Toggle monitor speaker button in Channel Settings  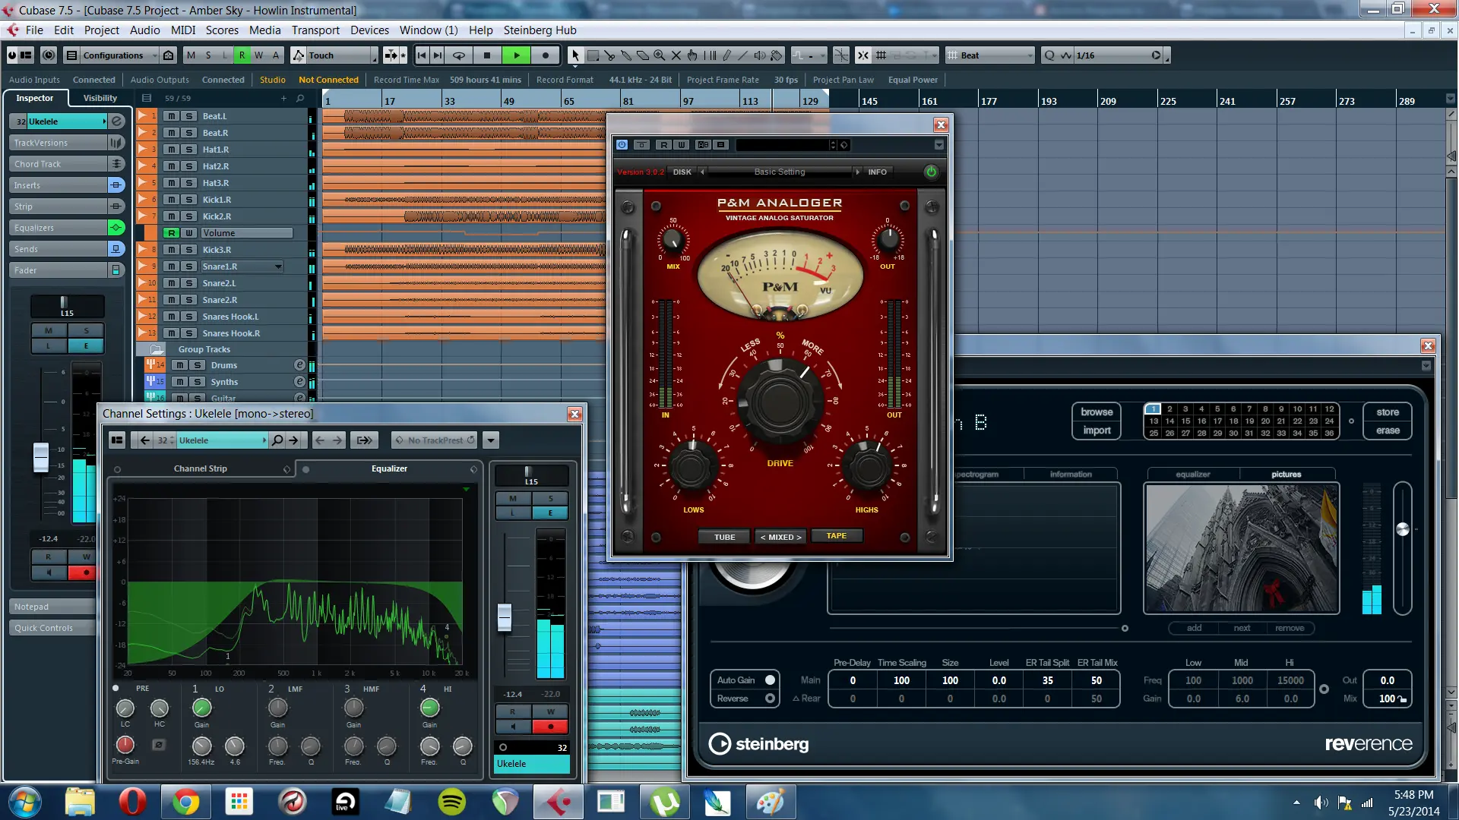pyautogui.click(x=513, y=727)
